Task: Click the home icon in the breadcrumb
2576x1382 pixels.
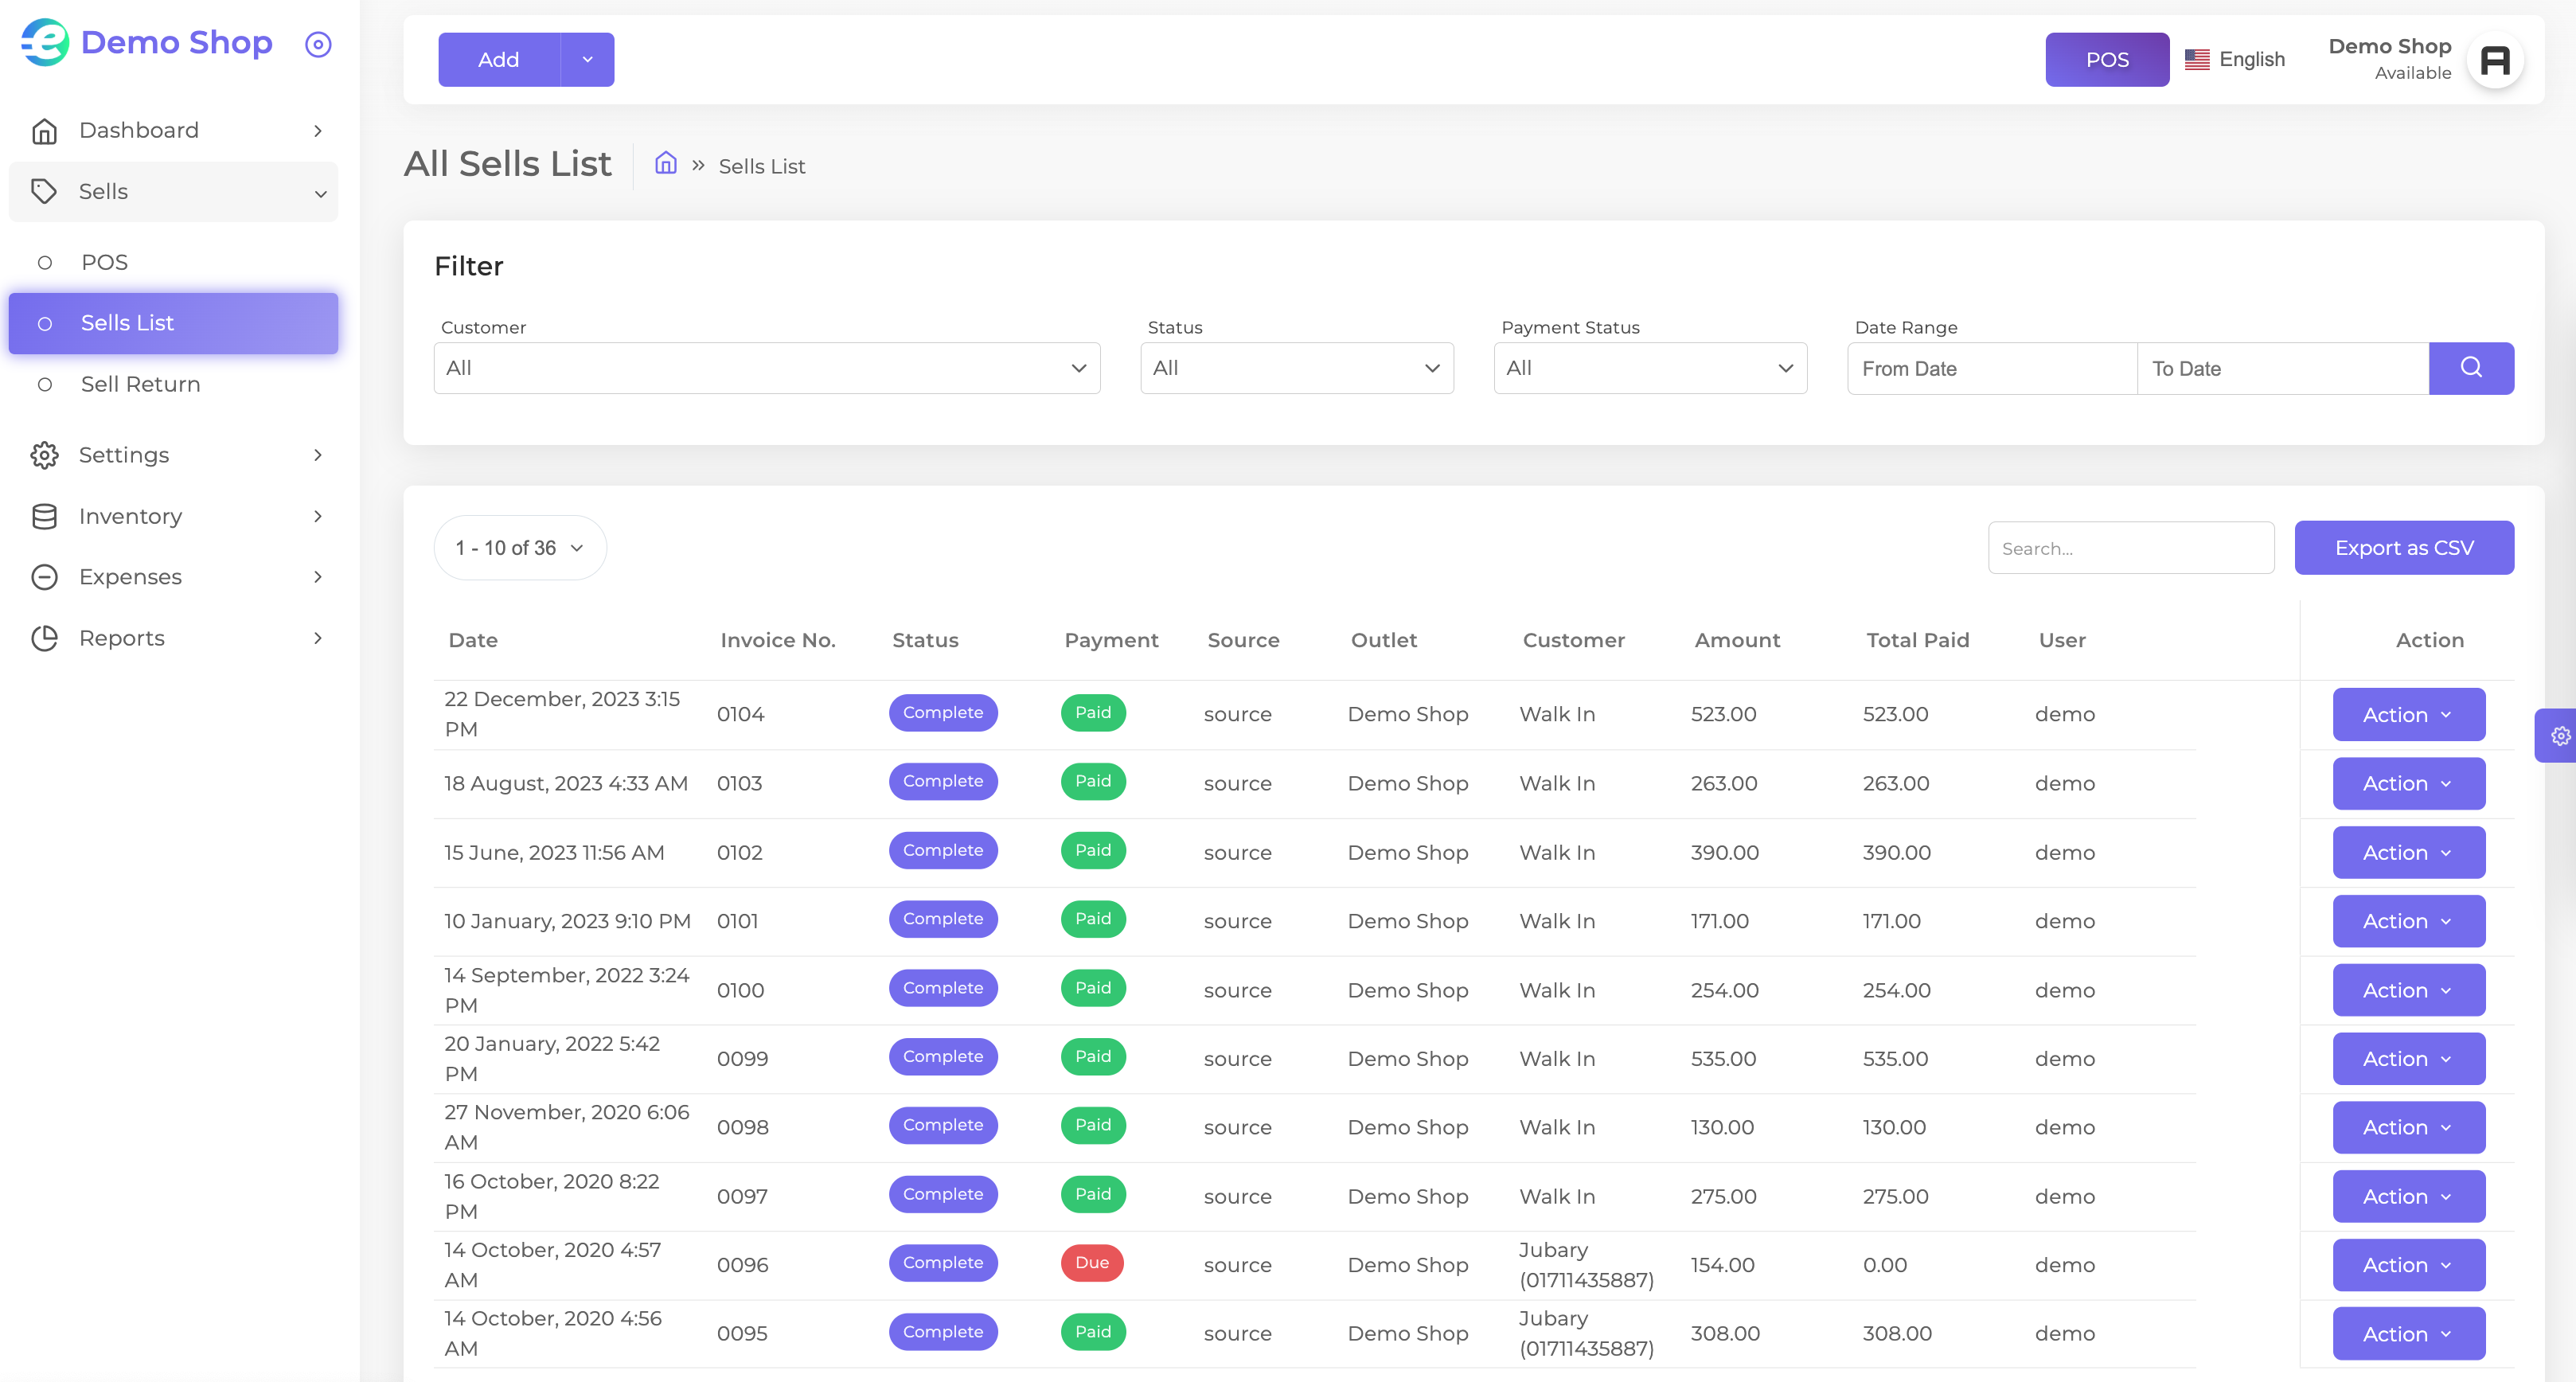Action: [x=666, y=164]
